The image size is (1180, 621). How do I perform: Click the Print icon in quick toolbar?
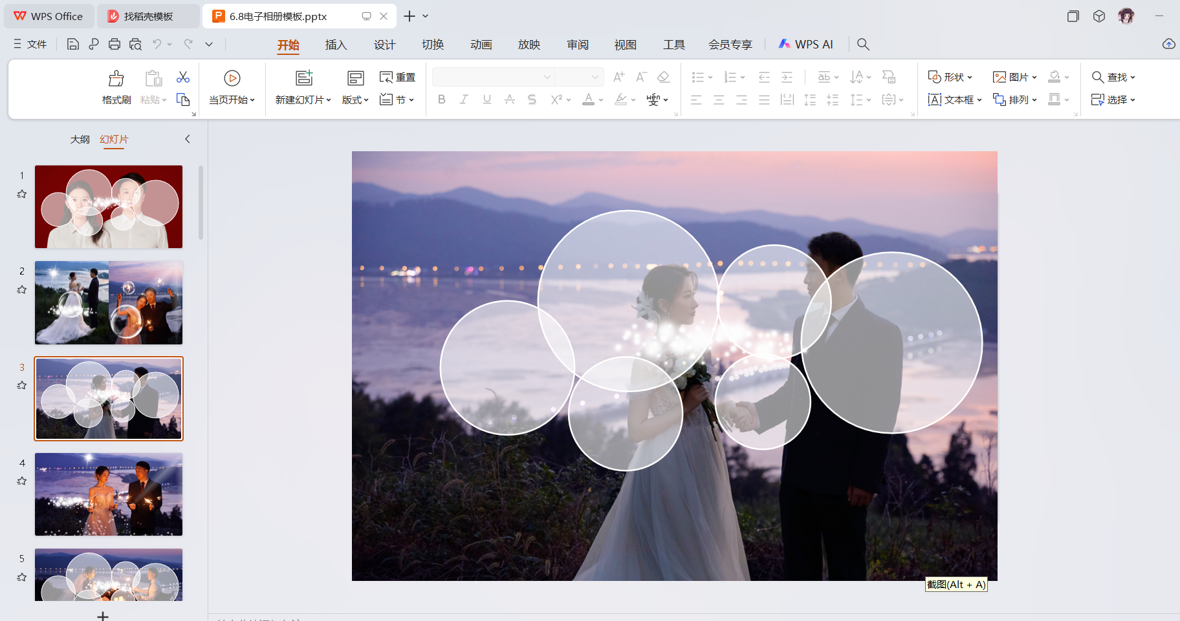point(115,44)
